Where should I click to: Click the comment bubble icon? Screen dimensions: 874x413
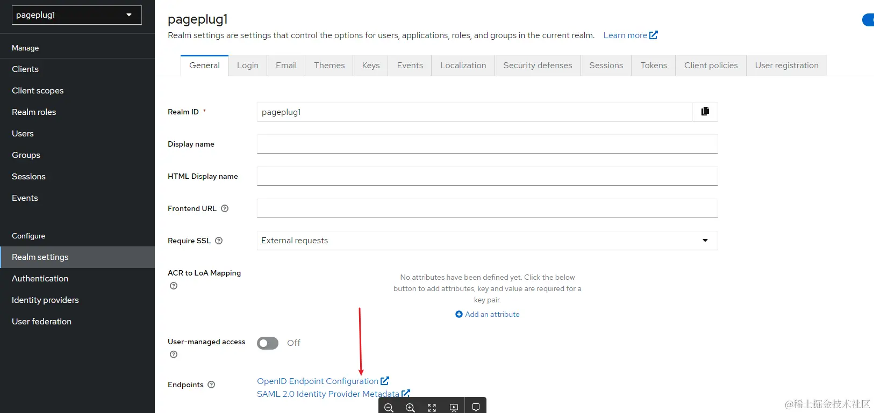(x=476, y=408)
